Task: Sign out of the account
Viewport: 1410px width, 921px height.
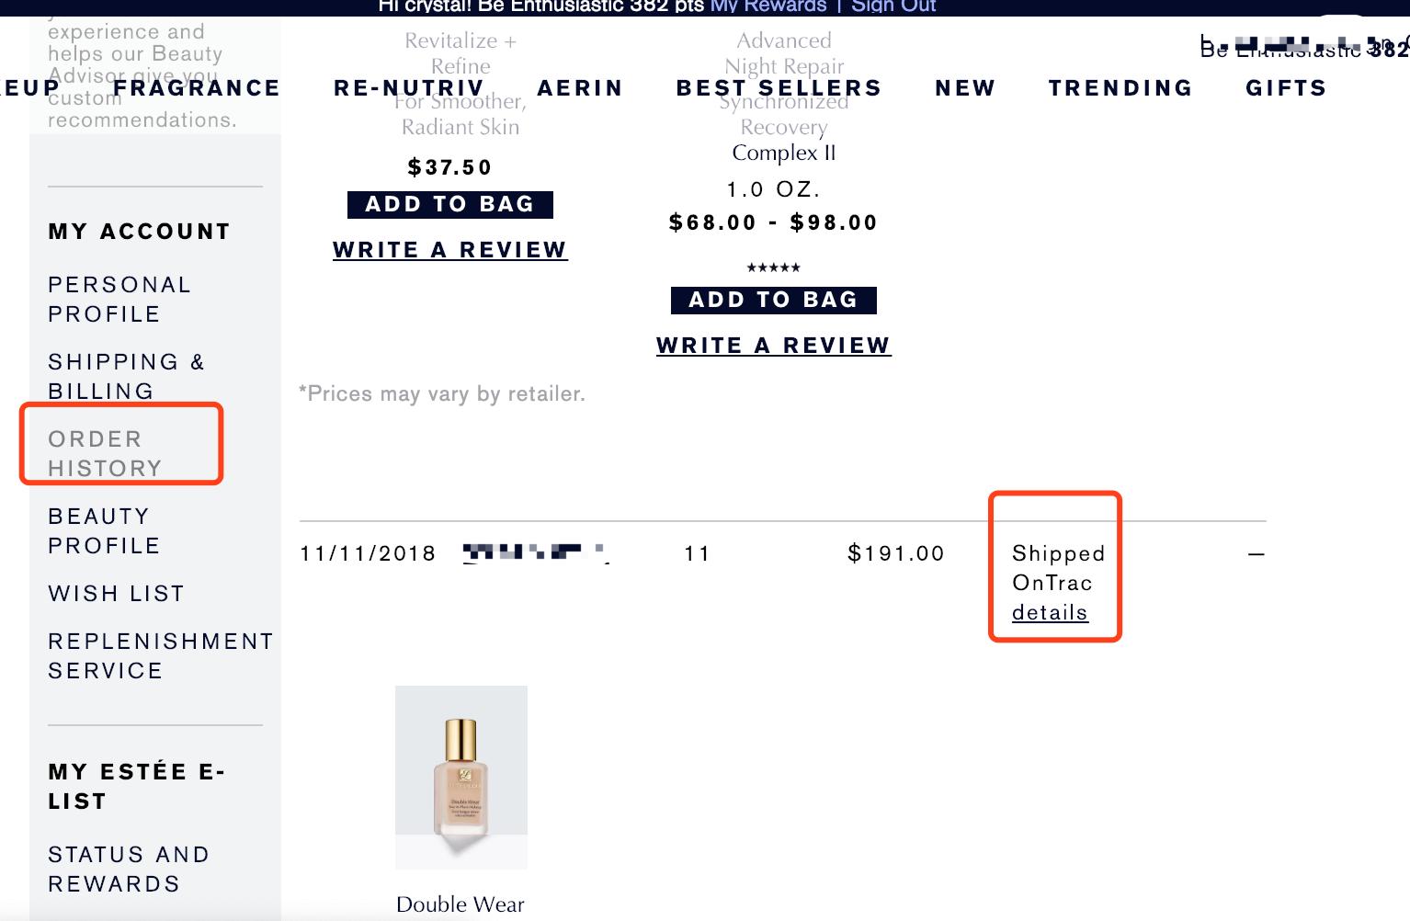Action: pos(893,6)
